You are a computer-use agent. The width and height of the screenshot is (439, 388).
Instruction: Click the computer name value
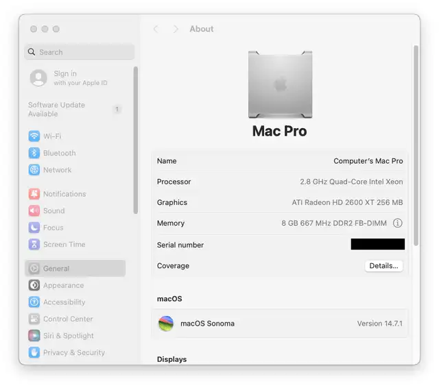pyautogui.click(x=368, y=161)
